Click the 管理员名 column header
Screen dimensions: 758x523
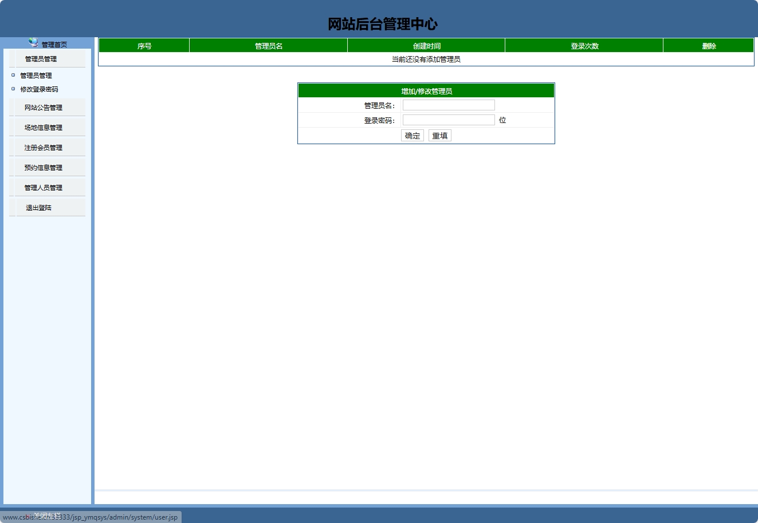[269, 45]
